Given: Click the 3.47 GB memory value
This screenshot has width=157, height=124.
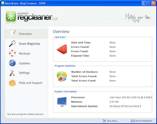Looking at the screenshot, I should 114,102.
